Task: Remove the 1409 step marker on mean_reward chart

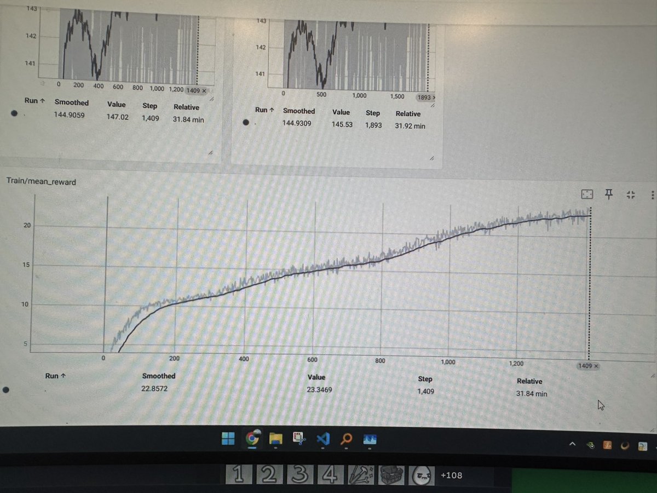Action: coord(596,365)
